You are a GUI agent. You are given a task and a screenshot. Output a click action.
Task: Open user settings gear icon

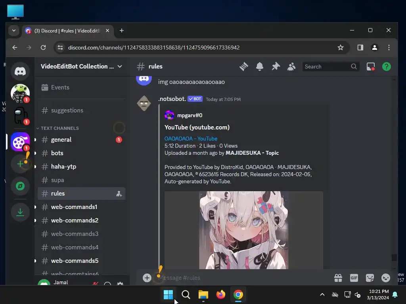(120, 283)
